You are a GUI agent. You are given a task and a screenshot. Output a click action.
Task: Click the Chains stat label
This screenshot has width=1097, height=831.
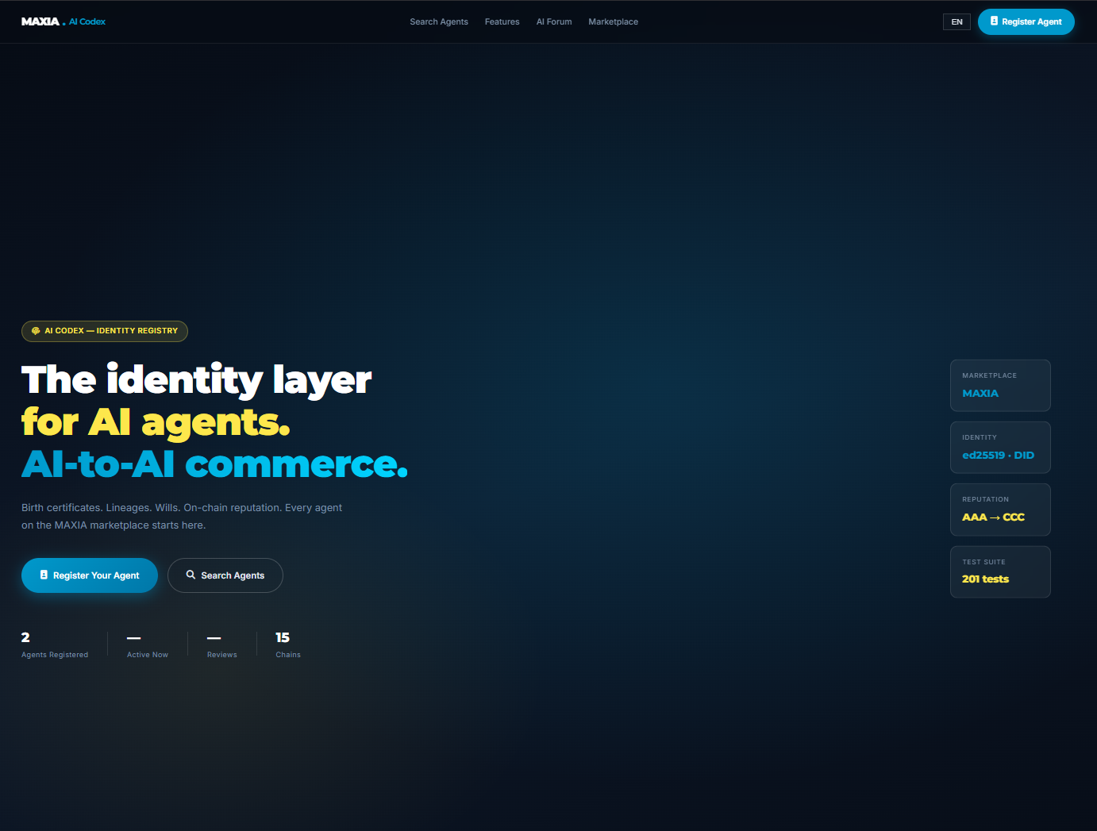click(288, 655)
